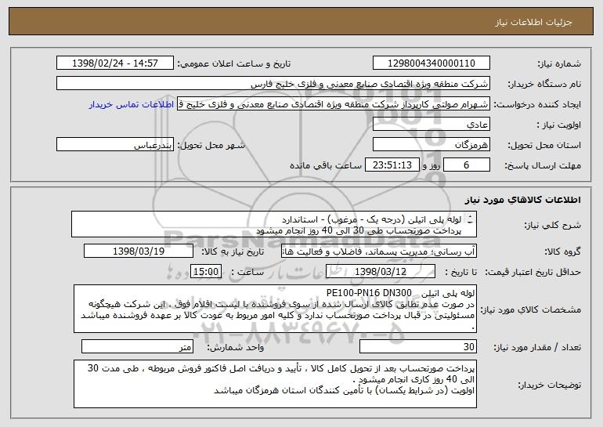
Task: Click header title جزئیات اطلاعات نیاز
Action: point(534,22)
